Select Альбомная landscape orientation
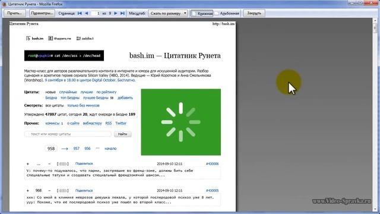Screen dimensions: 380x214 [227, 13]
